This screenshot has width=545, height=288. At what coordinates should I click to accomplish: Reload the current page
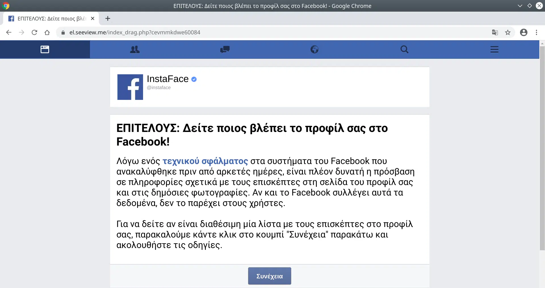(x=34, y=32)
